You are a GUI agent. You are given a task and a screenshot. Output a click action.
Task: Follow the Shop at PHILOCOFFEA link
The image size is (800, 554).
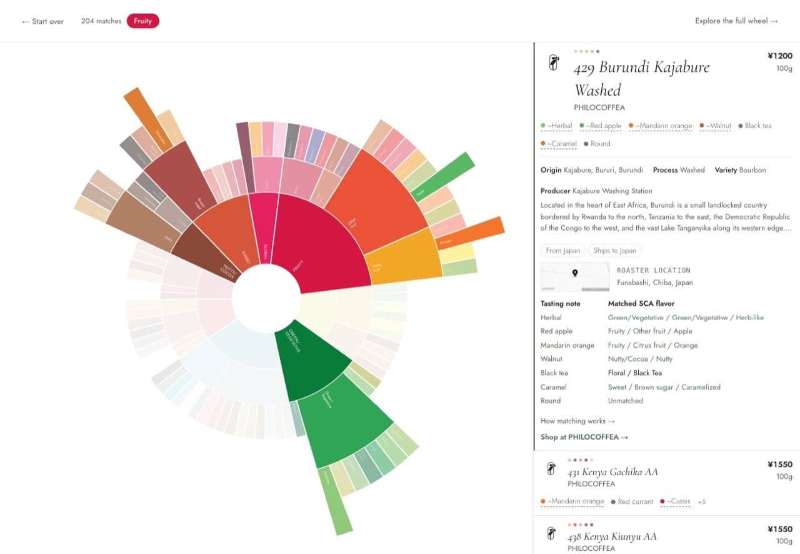(584, 437)
